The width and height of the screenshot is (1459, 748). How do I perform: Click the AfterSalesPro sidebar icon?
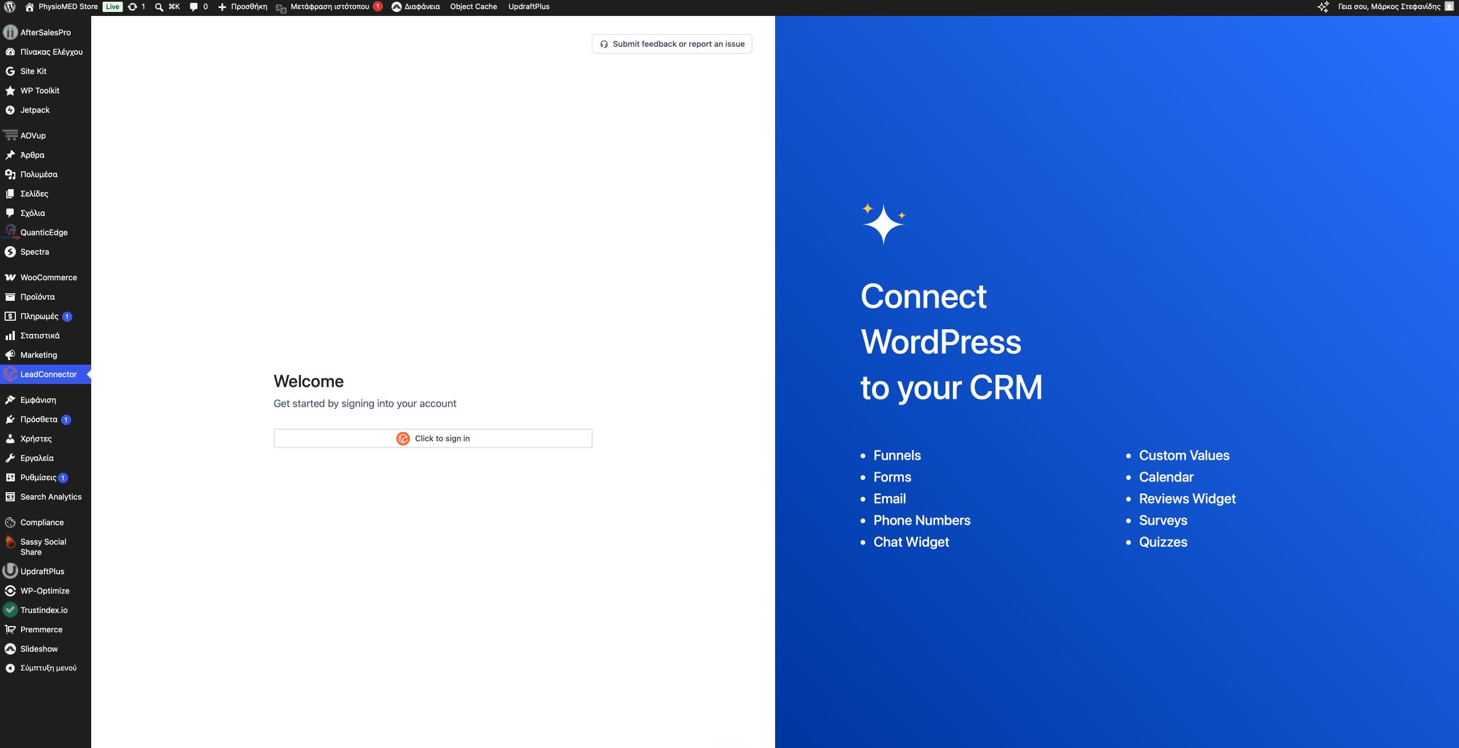click(10, 32)
